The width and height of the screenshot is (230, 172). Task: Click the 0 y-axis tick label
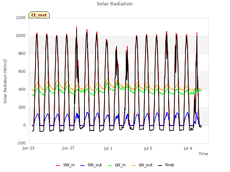(x=24, y=125)
